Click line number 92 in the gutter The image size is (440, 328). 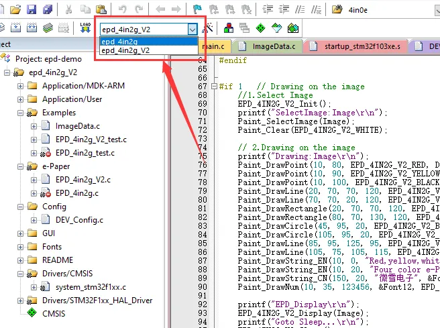pyautogui.click(x=203, y=305)
